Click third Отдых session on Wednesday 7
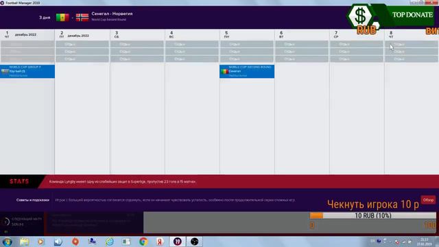This screenshot has height=247, width=439. pyautogui.click(x=357, y=59)
